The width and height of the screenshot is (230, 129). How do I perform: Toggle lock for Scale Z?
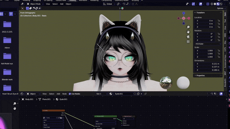click(219, 57)
